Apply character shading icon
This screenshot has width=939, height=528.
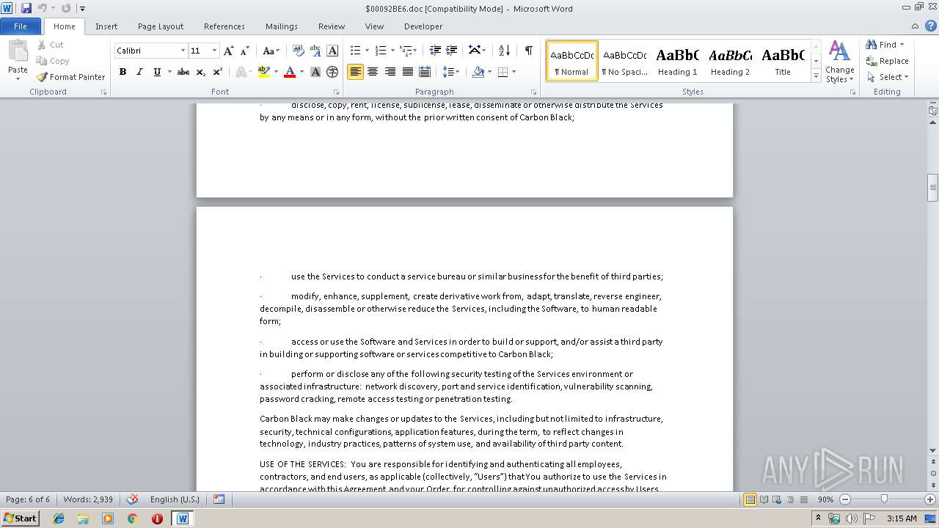click(x=315, y=72)
